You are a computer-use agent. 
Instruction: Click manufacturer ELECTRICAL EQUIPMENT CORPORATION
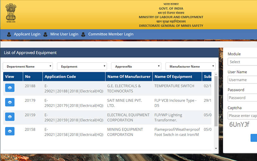(x=128, y=118)
